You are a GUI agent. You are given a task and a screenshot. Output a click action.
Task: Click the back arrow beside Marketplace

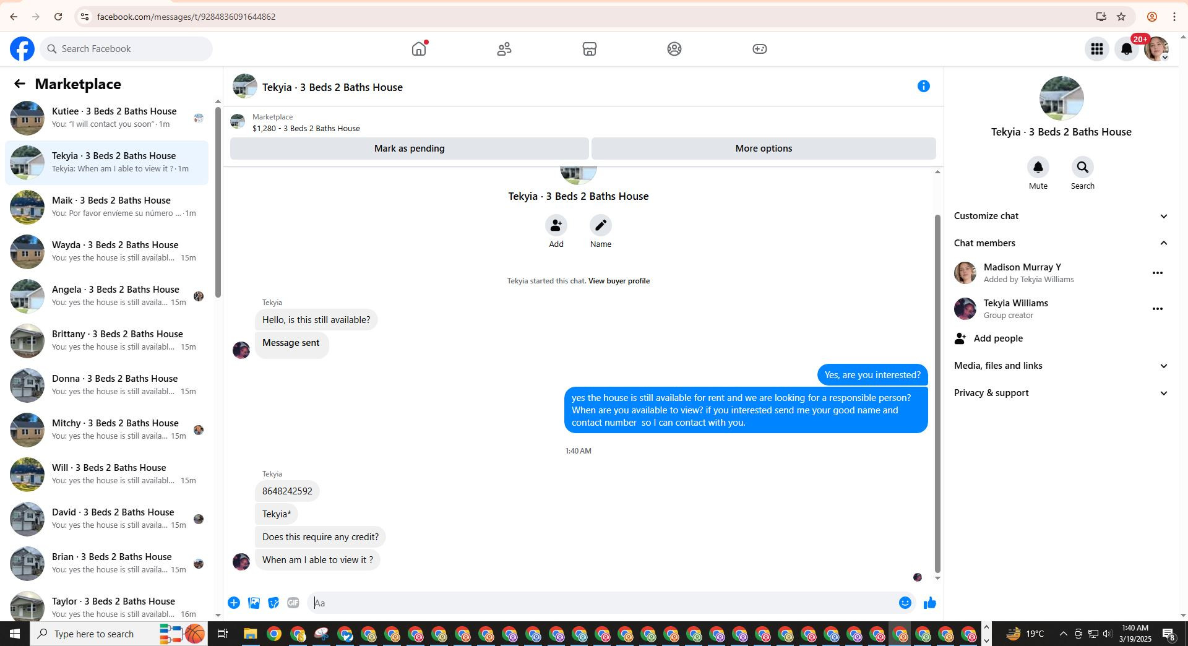(20, 84)
